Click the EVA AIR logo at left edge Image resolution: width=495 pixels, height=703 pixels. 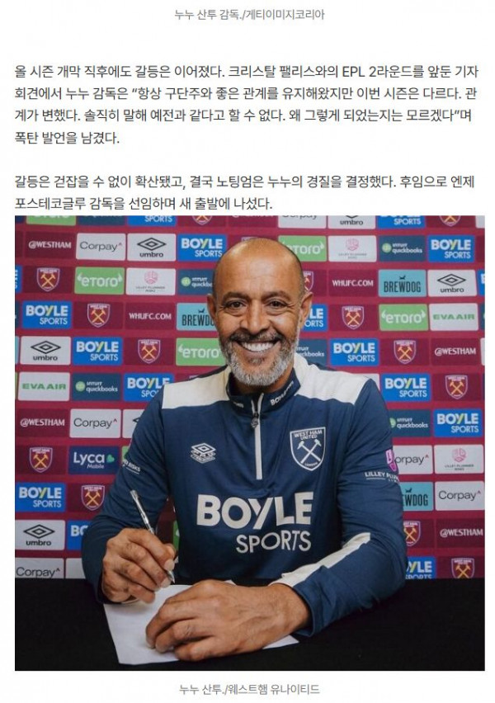click(x=44, y=386)
